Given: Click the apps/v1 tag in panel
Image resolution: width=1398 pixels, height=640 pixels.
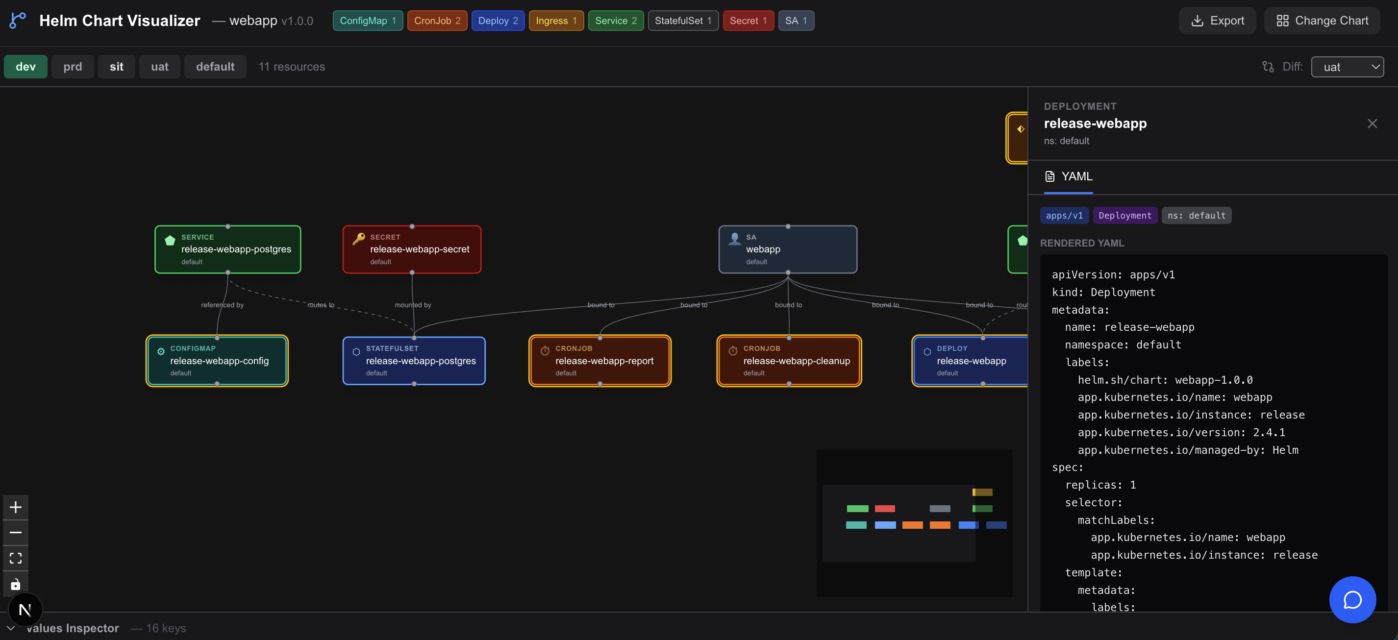Looking at the screenshot, I should pyautogui.click(x=1064, y=215).
